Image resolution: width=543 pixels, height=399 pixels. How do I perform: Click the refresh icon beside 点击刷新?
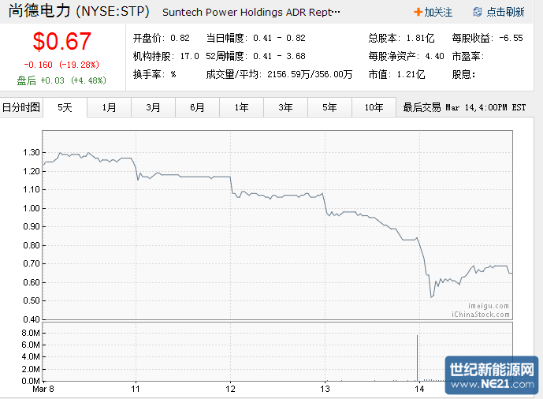(477, 13)
